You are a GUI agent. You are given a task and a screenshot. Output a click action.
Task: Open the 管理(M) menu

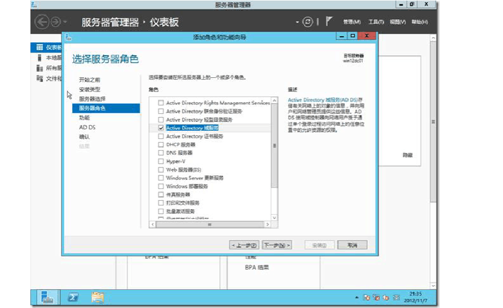pos(351,22)
